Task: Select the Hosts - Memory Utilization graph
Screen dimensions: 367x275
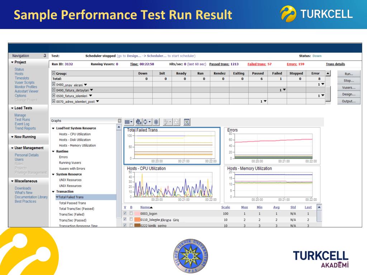Action: [x=272, y=184]
